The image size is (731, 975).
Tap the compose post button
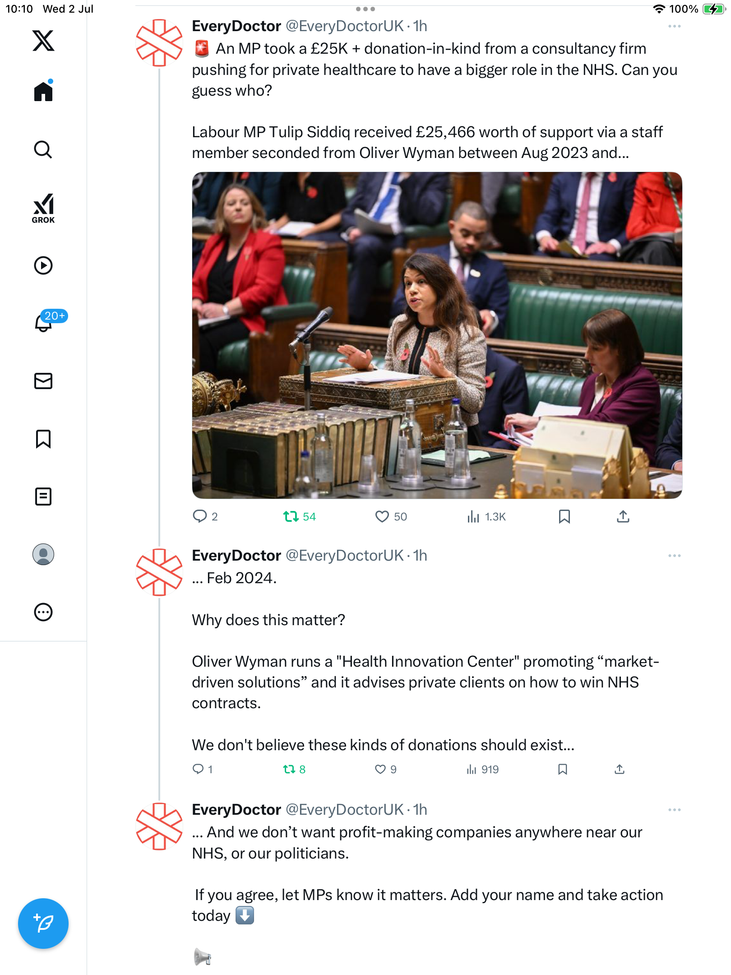tap(43, 924)
